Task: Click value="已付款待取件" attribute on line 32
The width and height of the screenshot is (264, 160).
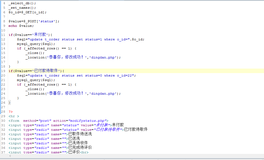Action: pyautogui.click(x=101, y=129)
